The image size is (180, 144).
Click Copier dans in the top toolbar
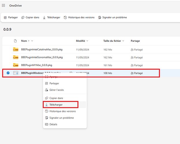30,17
